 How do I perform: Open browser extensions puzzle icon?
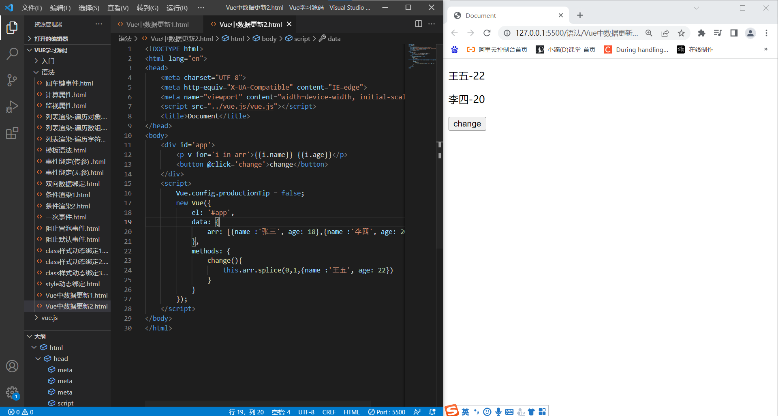[701, 33]
